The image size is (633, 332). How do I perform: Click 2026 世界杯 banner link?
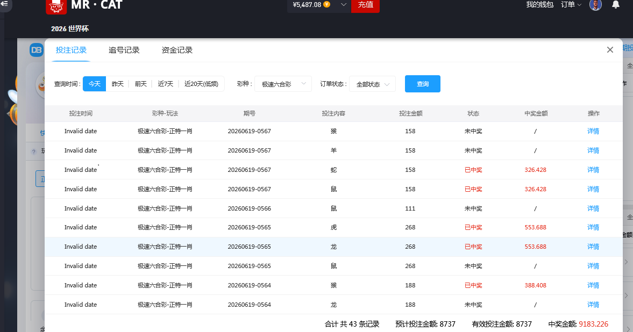70,28
